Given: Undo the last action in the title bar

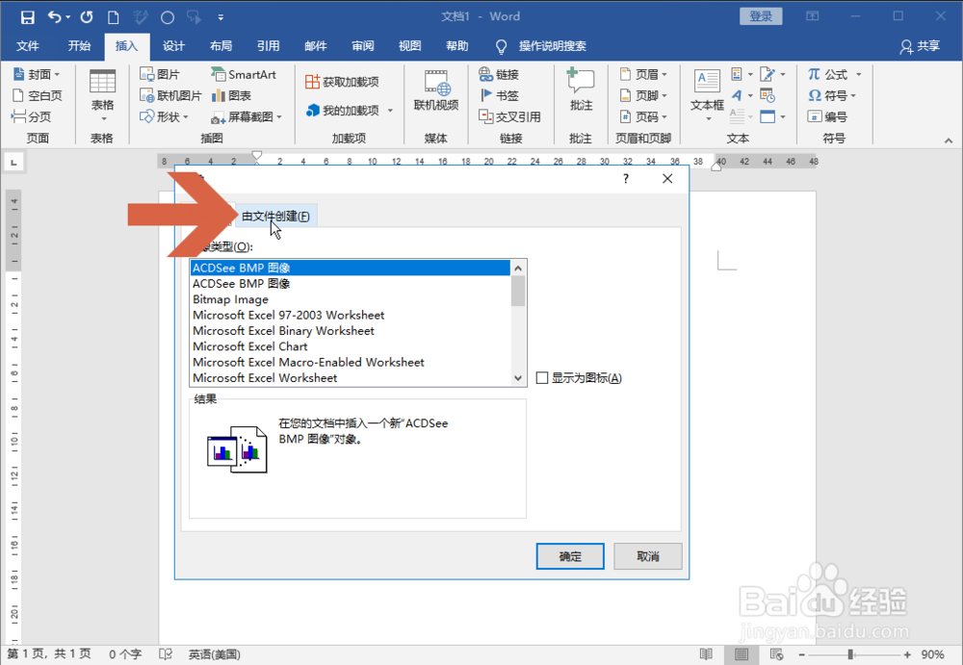Looking at the screenshot, I should pos(55,17).
